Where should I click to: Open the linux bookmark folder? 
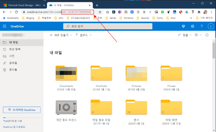pyautogui.click(x=171, y=18)
